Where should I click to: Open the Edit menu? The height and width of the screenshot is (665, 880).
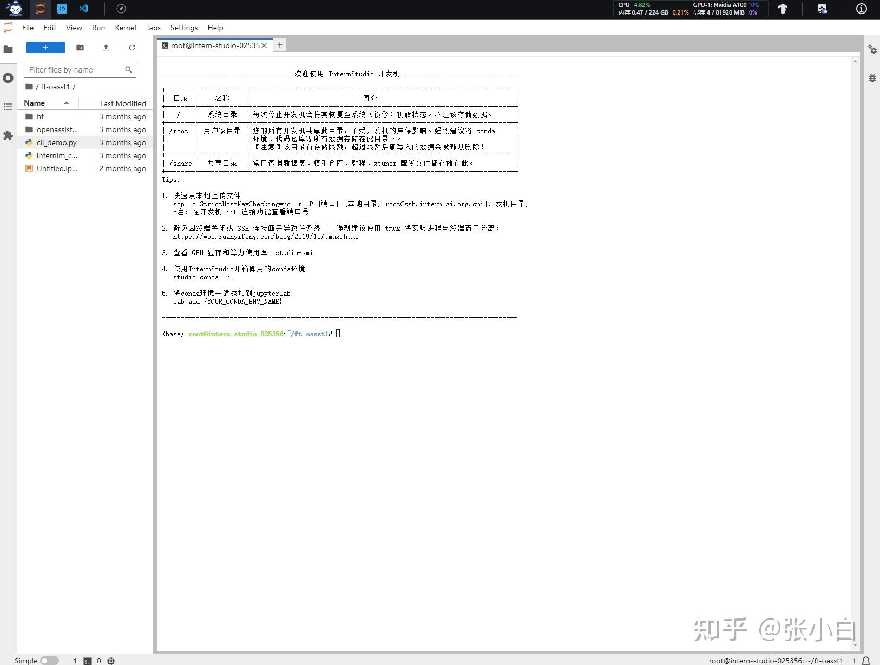[50, 28]
